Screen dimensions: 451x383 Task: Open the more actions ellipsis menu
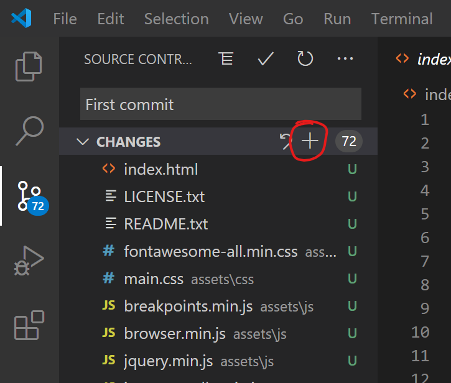345,59
